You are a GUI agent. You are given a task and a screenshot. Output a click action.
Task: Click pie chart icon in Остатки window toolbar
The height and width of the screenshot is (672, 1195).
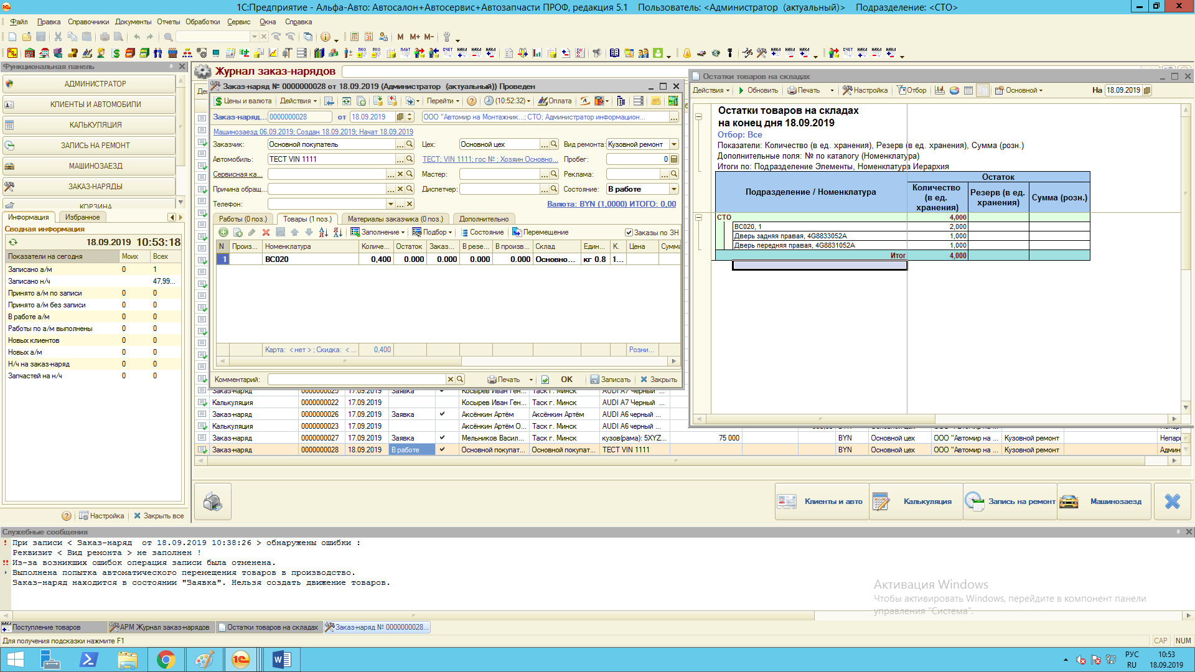coord(954,90)
